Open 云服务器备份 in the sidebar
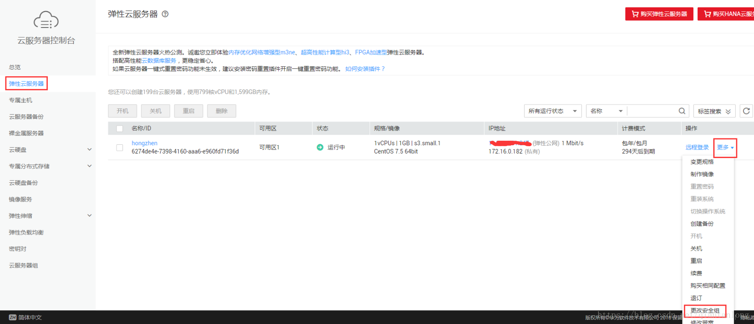The width and height of the screenshot is (754, 324). tap(26, 116)
